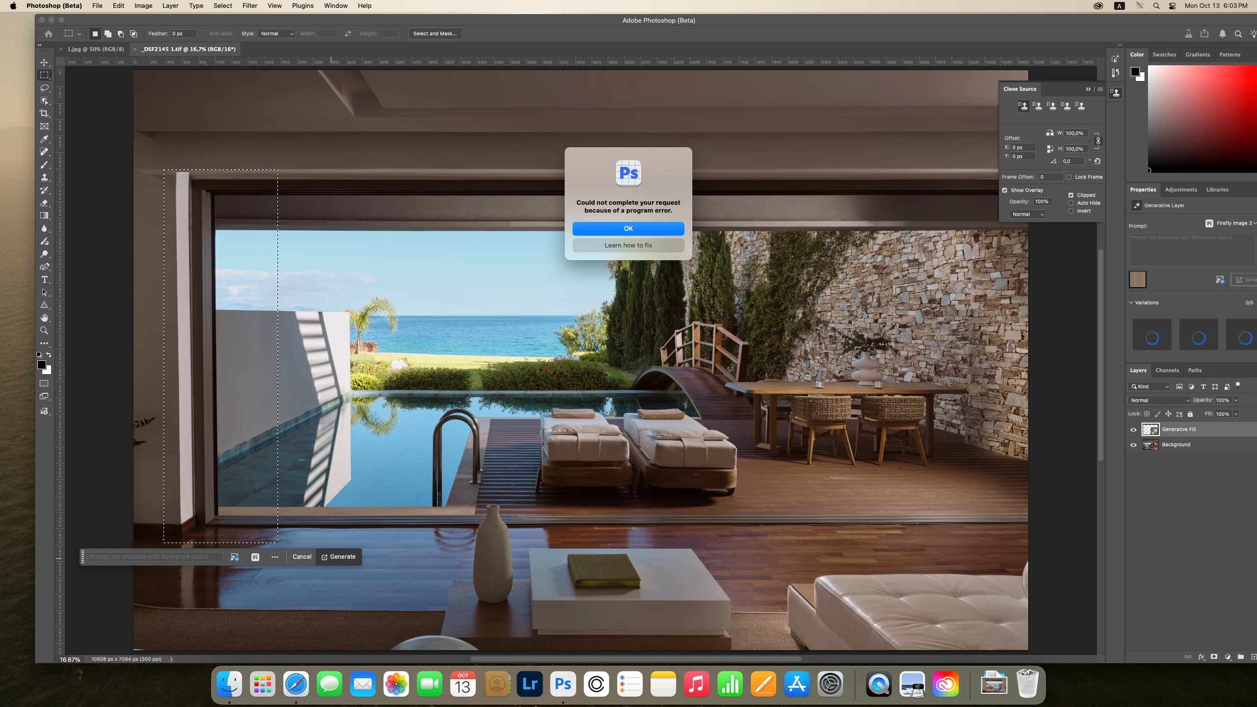1257x707 pixels.
Task: Select the Hand tool
Action: pyautogui.click(x=44, y=318)
